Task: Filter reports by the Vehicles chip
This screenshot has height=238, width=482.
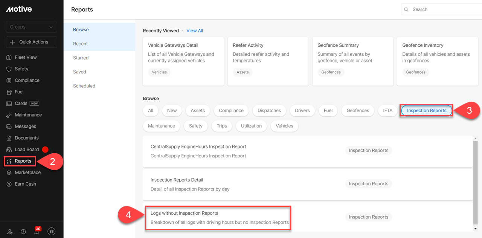Action: (x=284, y=126)
